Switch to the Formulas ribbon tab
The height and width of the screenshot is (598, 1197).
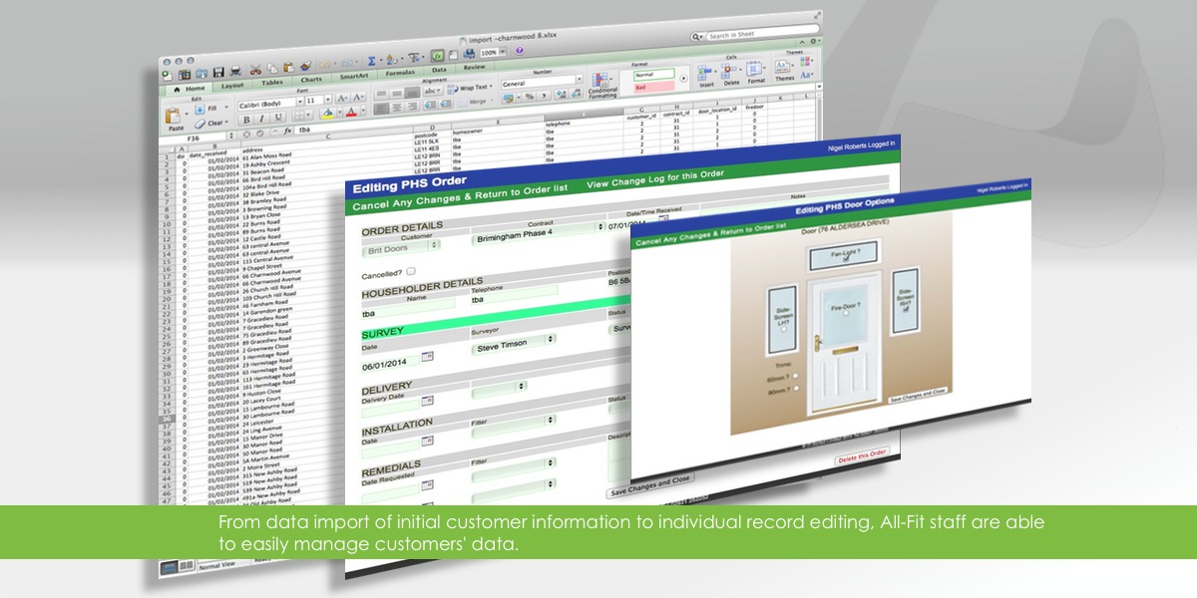pyautogui.click(x=400, y=74)
